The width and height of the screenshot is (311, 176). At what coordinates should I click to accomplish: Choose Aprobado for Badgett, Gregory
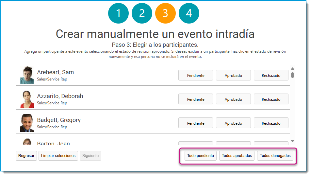[x=233, y=123]
